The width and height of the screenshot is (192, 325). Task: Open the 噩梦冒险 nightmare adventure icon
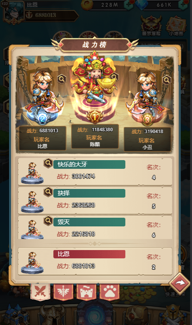tap(151, 25)
